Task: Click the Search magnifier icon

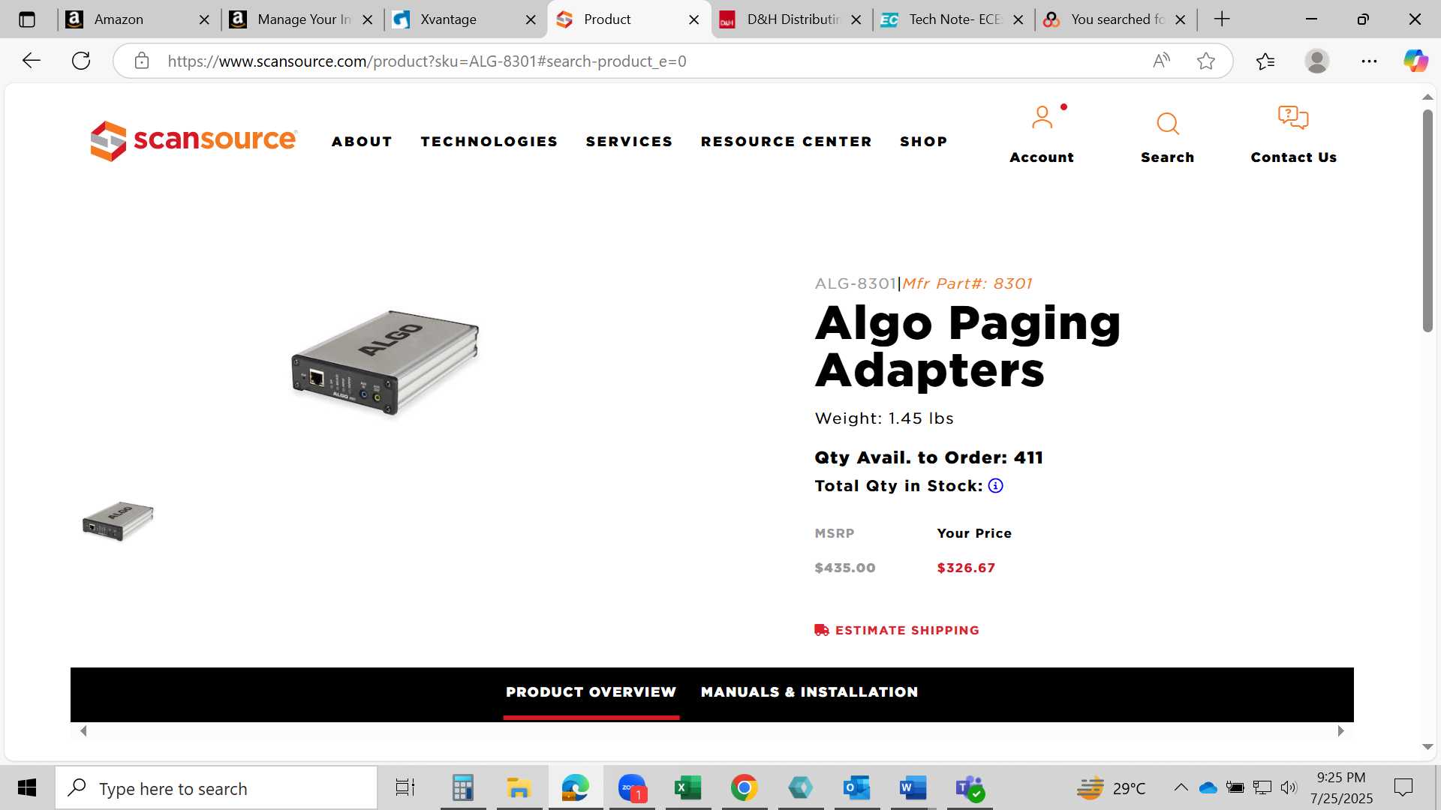Action: [x=1167, y=123]
